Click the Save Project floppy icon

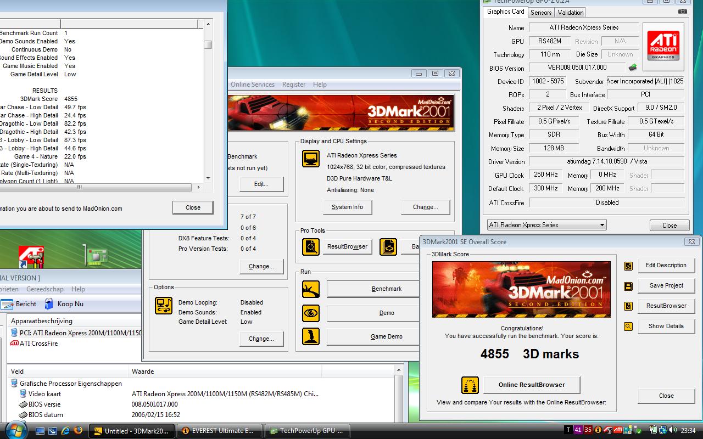pos(628,286)
